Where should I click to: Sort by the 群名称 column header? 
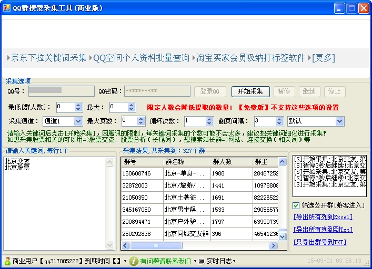pyautogui.click(x=187, y=162)
